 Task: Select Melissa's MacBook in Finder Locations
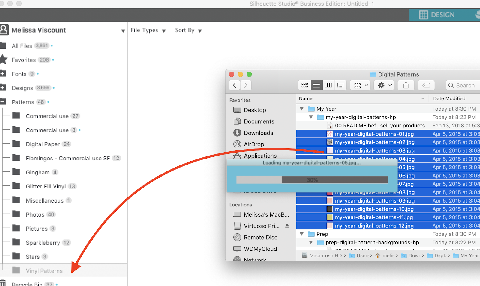261,214
